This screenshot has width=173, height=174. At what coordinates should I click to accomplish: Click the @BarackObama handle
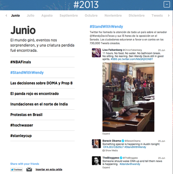click(x=133, y=141)
